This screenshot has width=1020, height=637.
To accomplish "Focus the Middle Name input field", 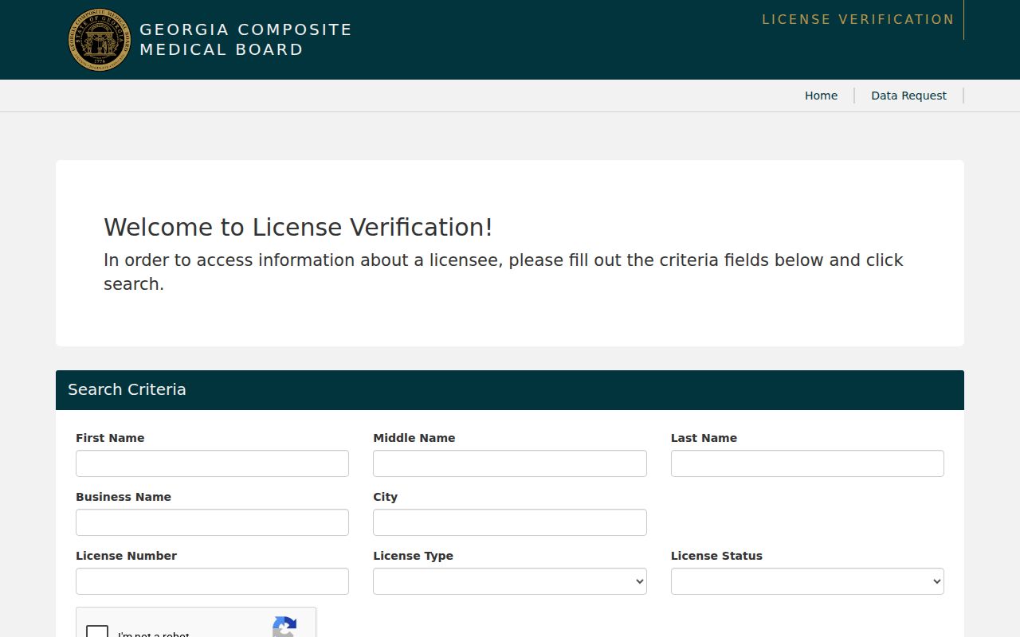I will point(510,463).
